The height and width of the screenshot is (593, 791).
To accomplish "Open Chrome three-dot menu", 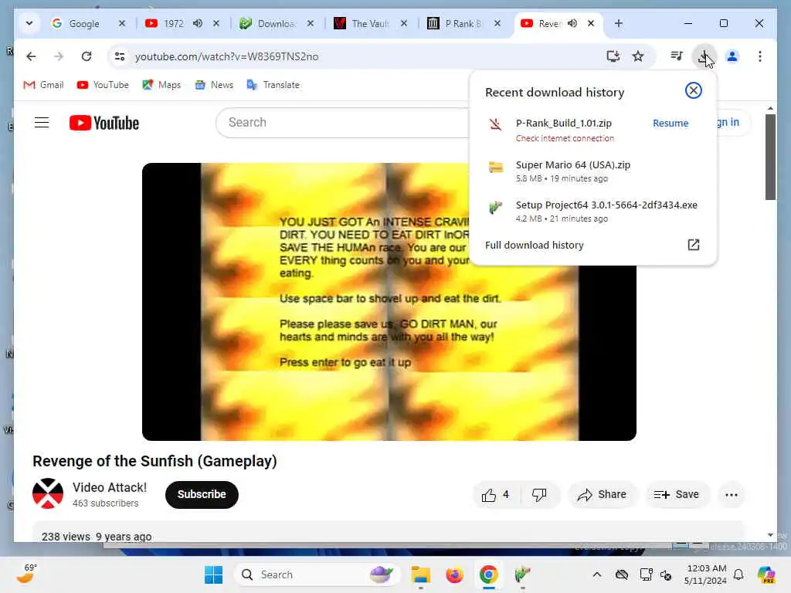I will [760, 56].
